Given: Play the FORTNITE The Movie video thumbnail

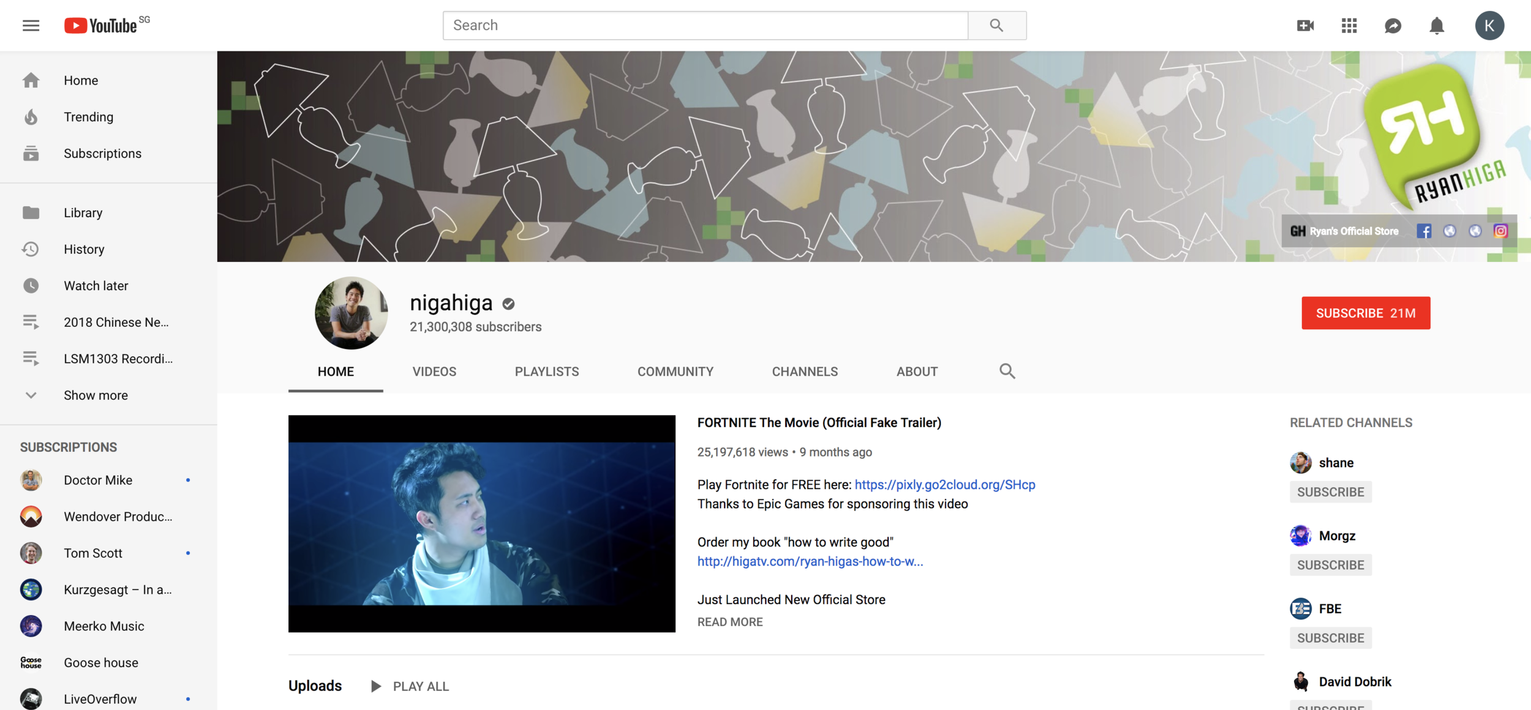Looking at the screenshot, I should tap(482, 523).
